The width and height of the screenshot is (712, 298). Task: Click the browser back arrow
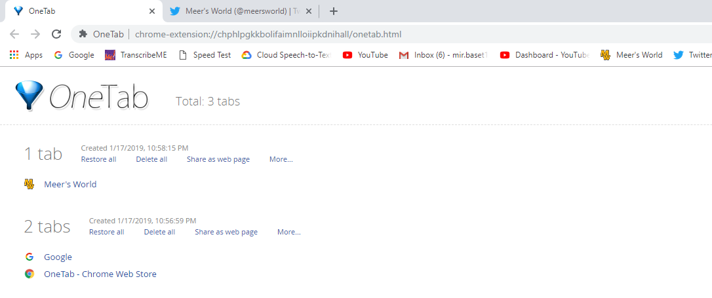14,34
